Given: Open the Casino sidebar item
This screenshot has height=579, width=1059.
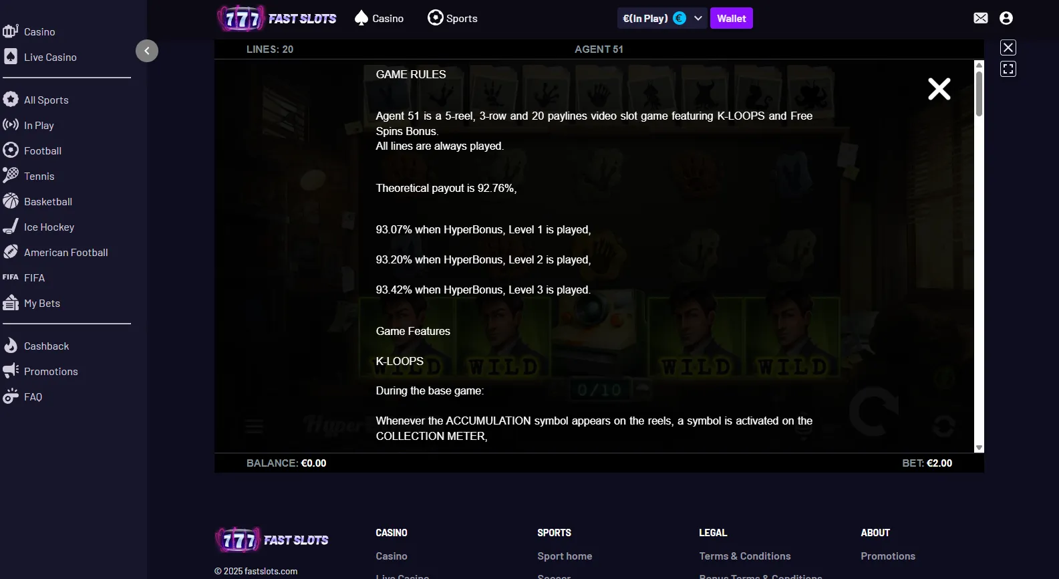Looking at the screenshot, I should (30, 31).
